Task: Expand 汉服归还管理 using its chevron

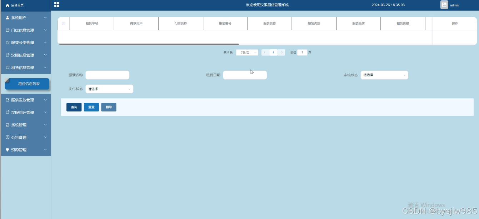Action: click(45, 112)
